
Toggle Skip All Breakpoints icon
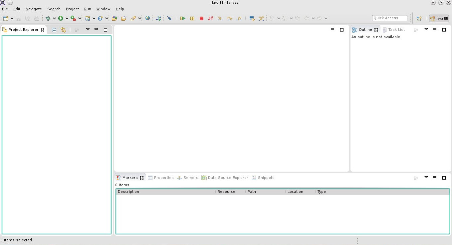[170, 19]
